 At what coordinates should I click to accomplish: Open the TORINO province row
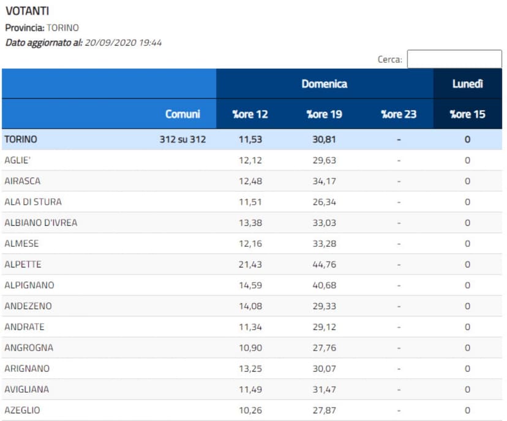pos(21,139)
